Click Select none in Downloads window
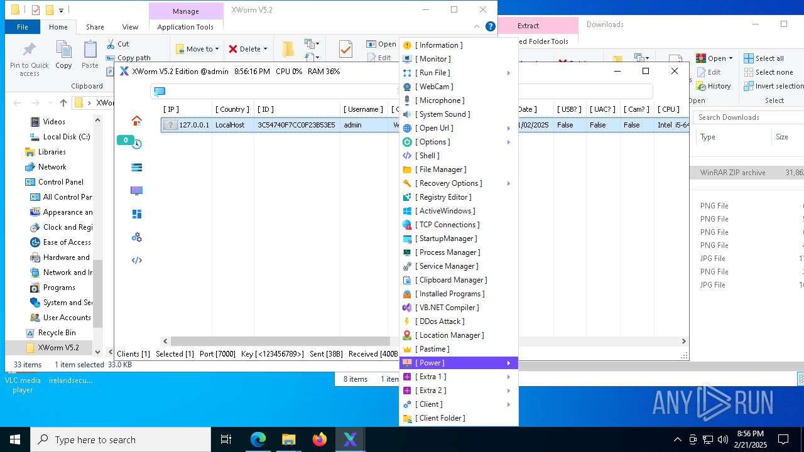Screen dimensions: 804x452 pyautogui.click(x=768, y=72)
